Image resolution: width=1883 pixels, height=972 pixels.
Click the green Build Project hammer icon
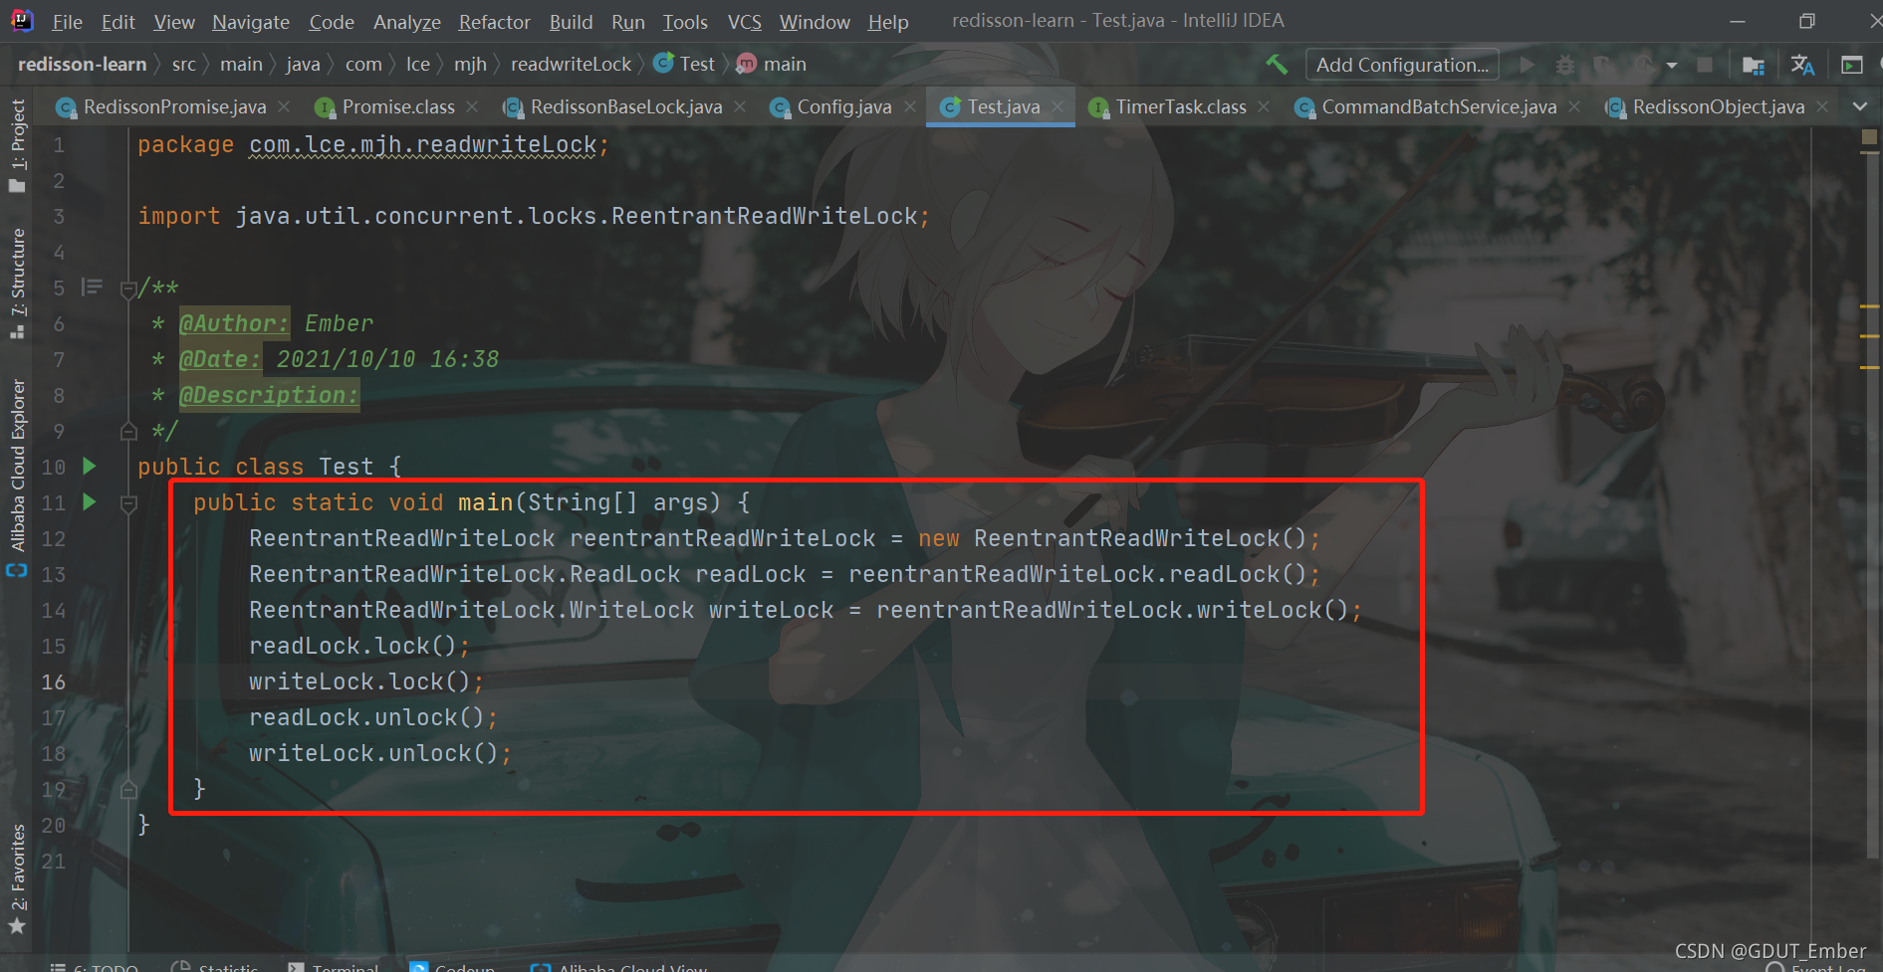[x=1277, y=65]
